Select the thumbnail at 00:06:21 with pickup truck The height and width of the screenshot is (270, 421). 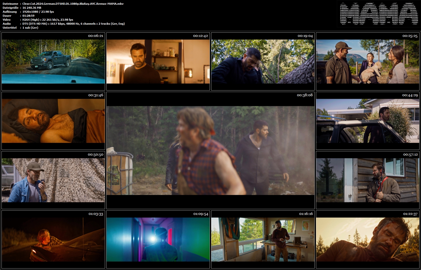point(53,61)
